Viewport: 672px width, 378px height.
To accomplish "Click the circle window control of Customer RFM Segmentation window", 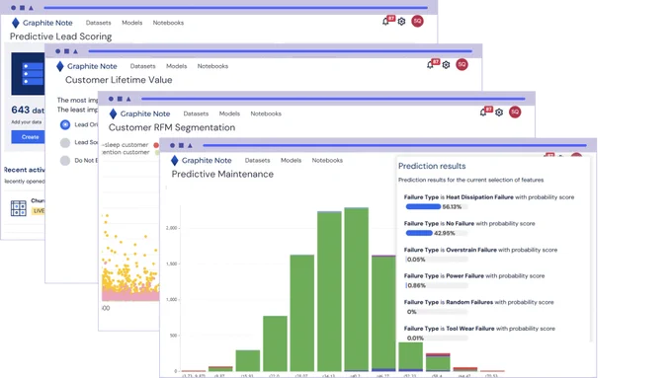I will [x=111, y=99].
